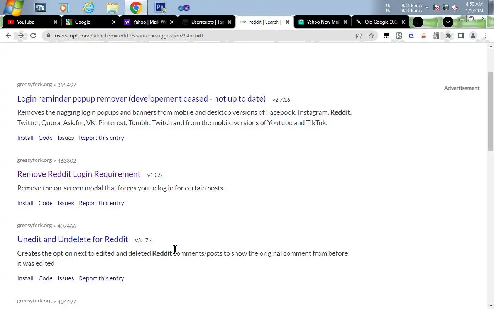494x309 pixels.
Task: Click the 'greasyfork.org > 463802' source text
Action: click(x=46, y=160)
